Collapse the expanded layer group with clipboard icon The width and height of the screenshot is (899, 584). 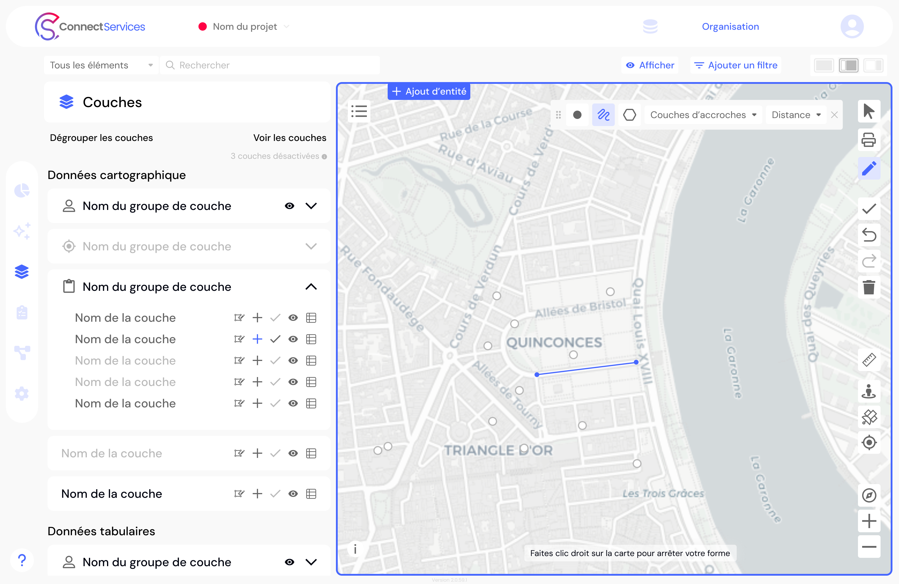click(311, 287)
